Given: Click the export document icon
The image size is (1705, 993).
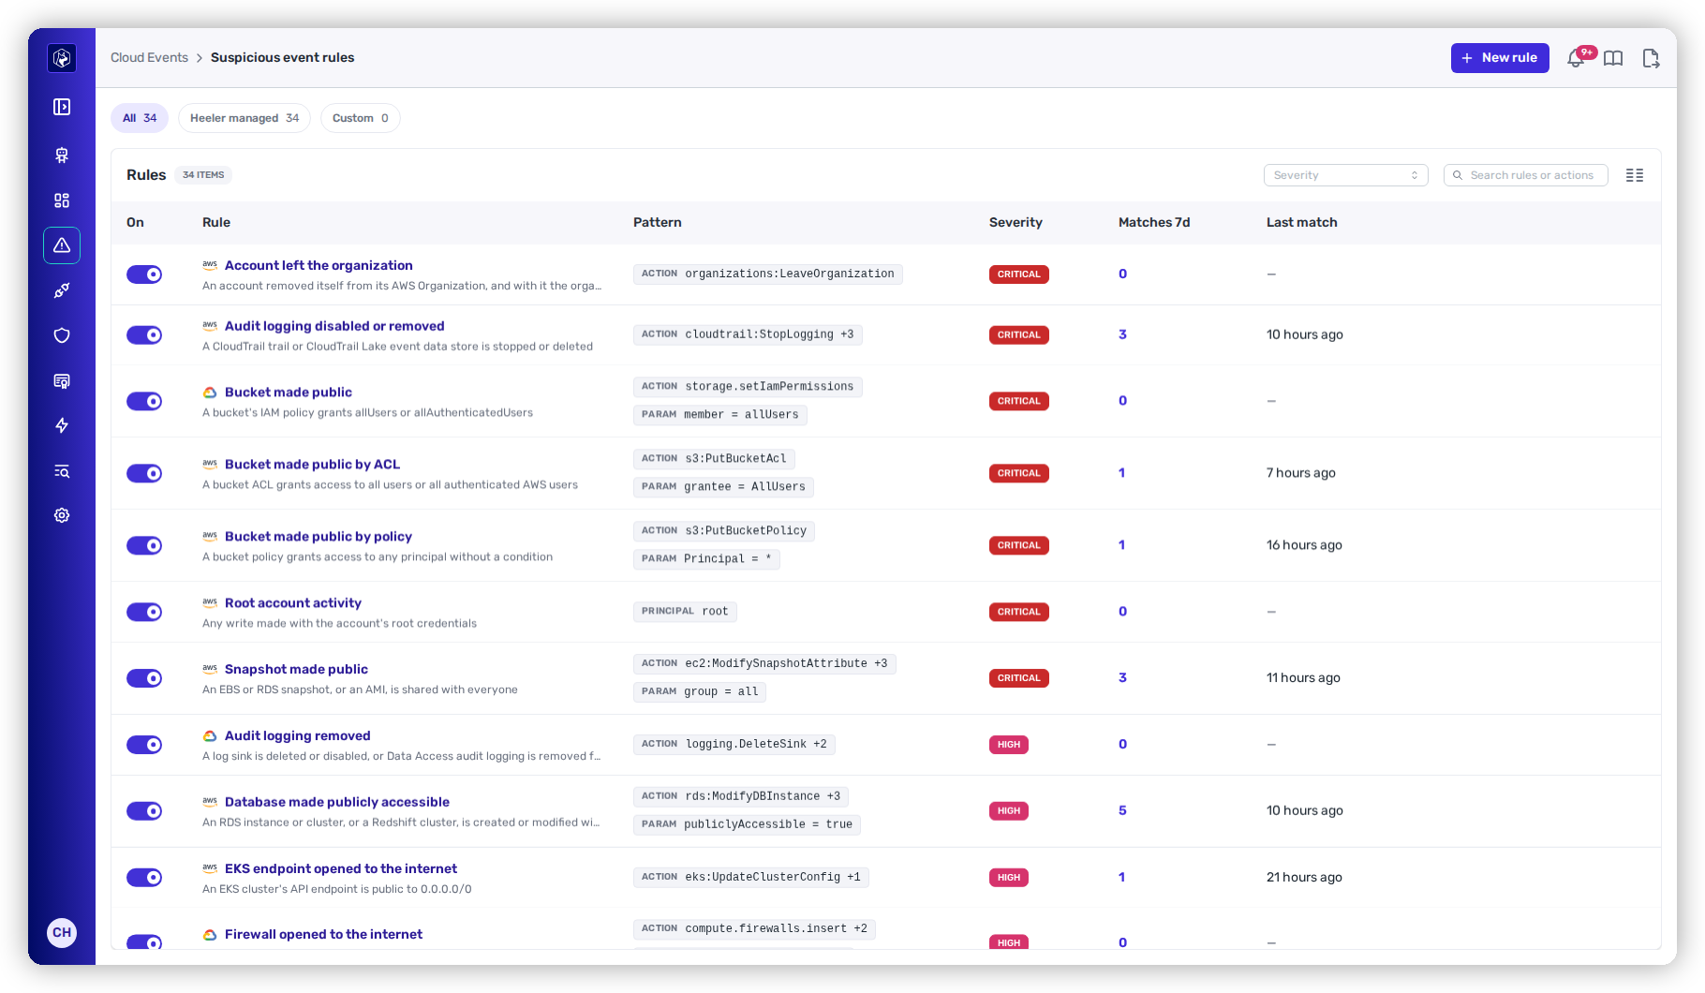Looking at the screenshot, I should pyautogui.click(x=1651, y=59).
